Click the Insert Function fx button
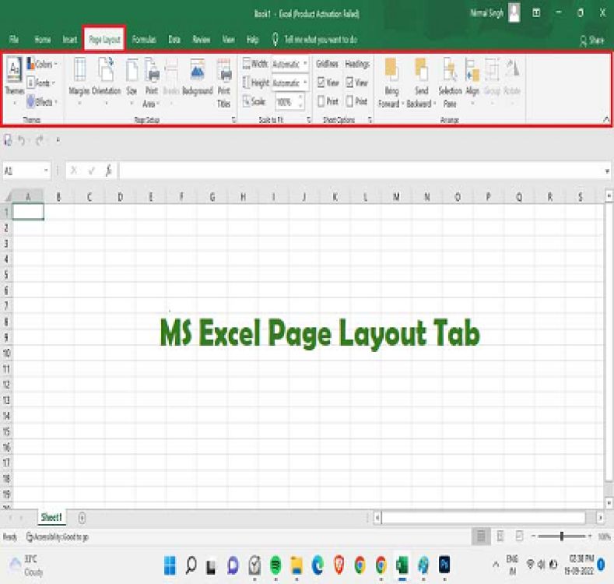Screen dimensions: 614x584 click(x=108, y=171)
